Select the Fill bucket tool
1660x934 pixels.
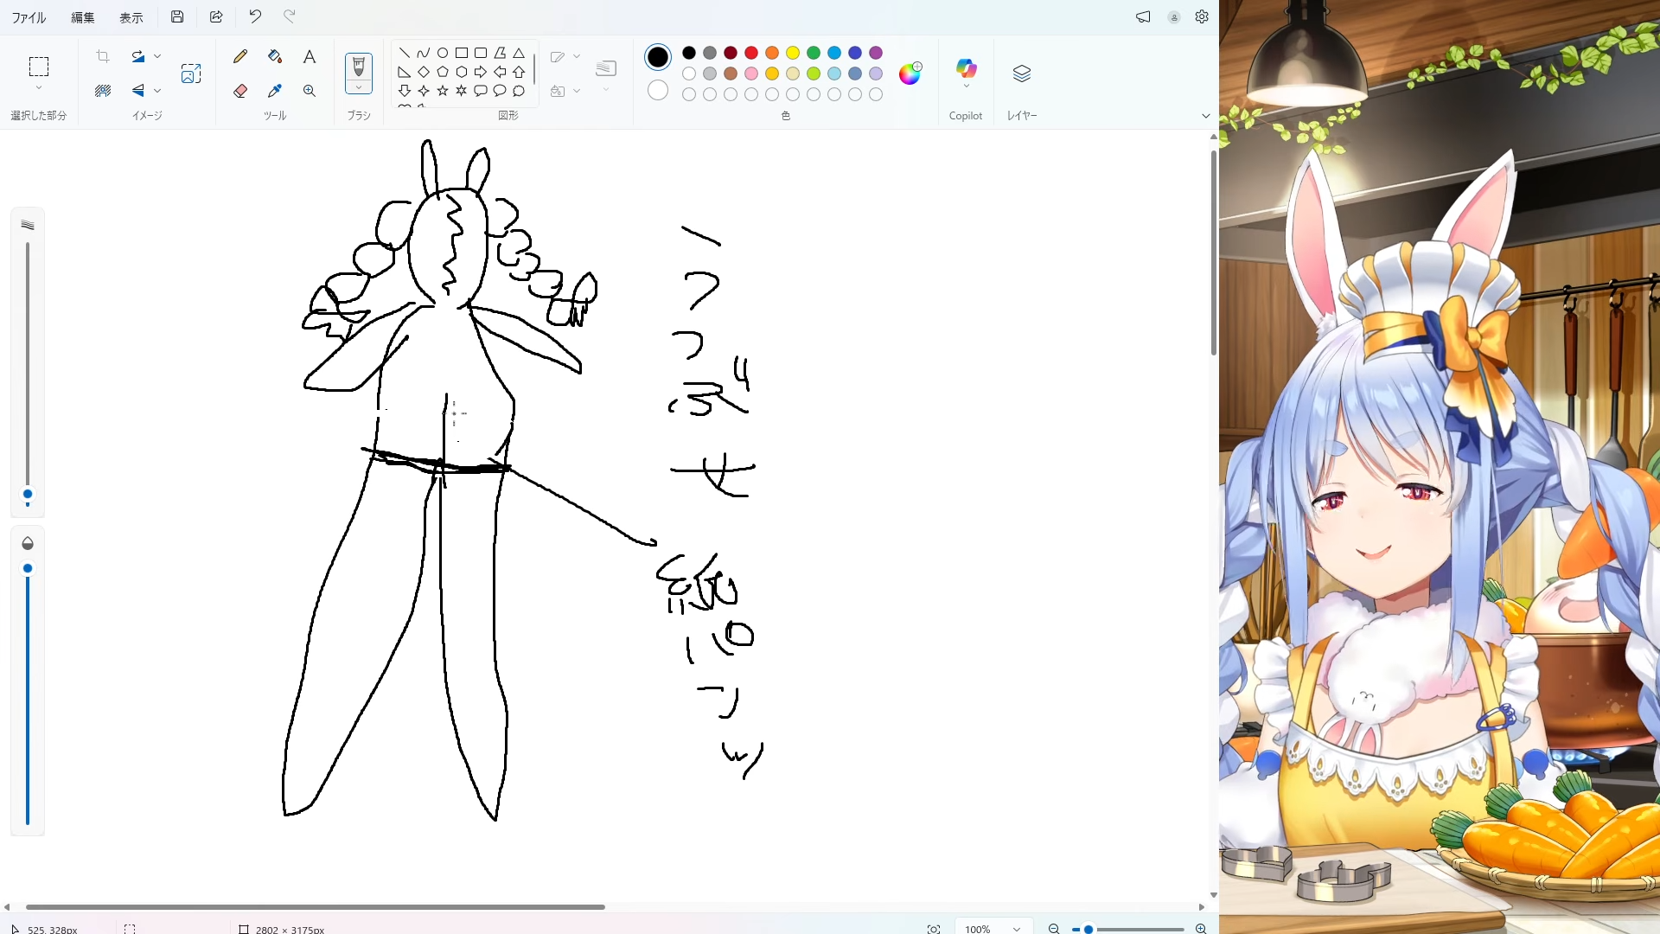tap(275, 57)
